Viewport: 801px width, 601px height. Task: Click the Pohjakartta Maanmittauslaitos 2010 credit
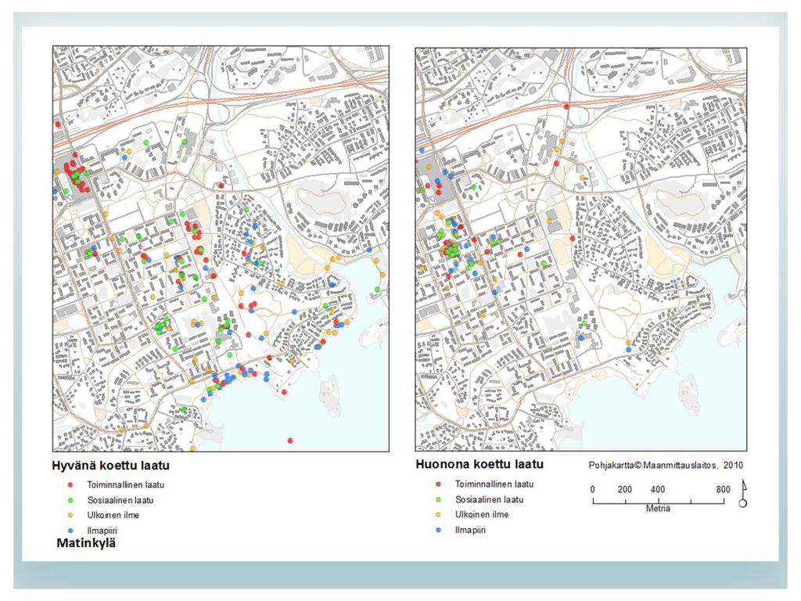click(x=666, y=465)
